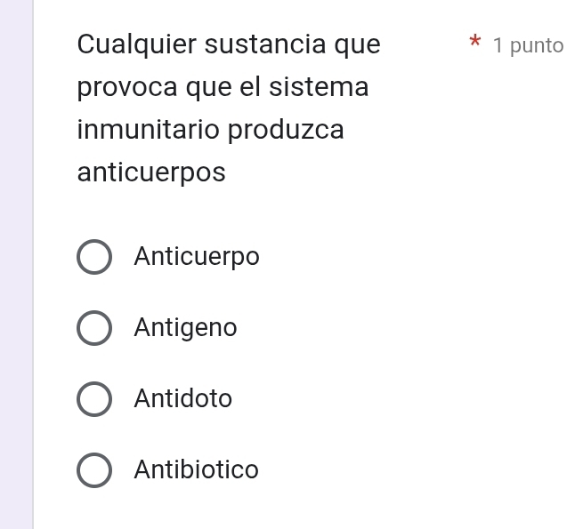Click the word "anticuerpos" in the question
This screenshot has height=529, width=575.
(x=151, y=172)
